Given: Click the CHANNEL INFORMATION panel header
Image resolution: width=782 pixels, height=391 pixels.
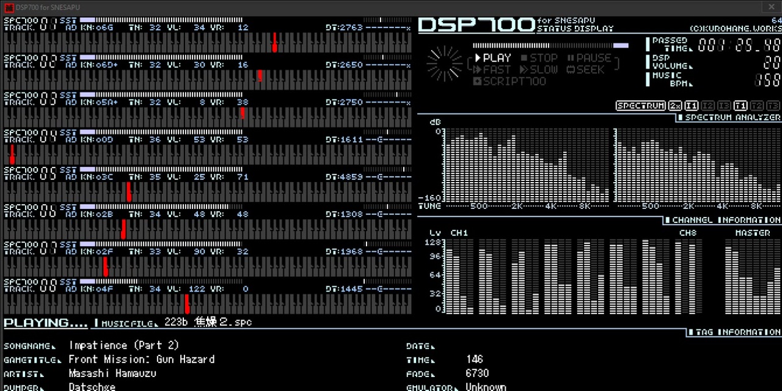Looking at the screenshot, I should [723, 220].
